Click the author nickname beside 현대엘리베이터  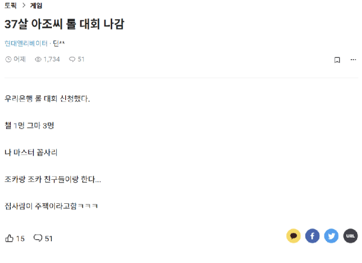59,43
